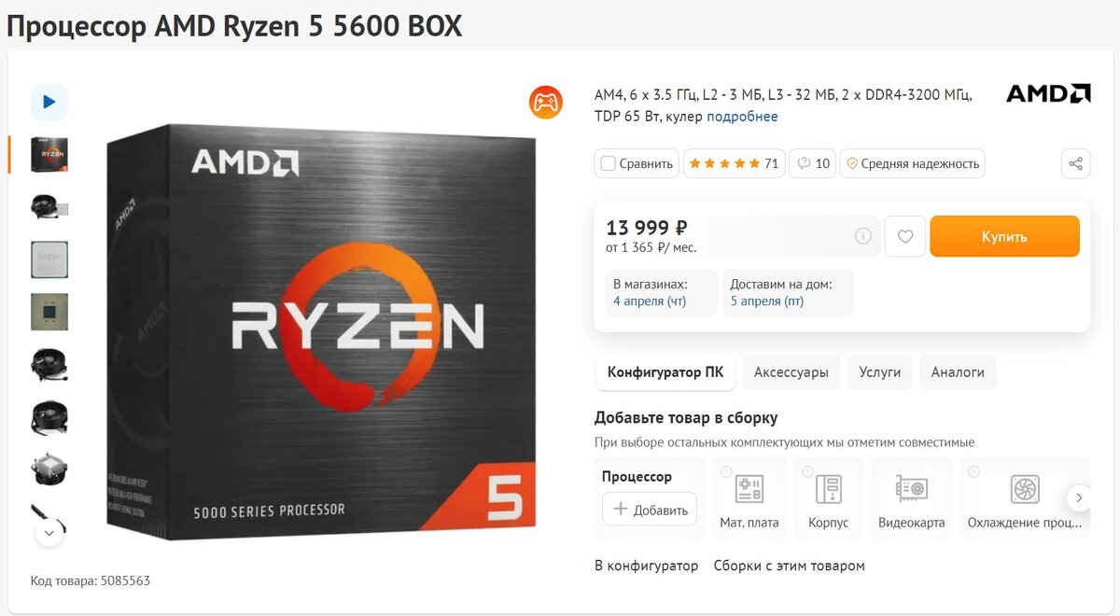Viewport: 1120px width, 616px height.
Task: Tick the Сравнить checkbox
Action: (x=609, y=163)
